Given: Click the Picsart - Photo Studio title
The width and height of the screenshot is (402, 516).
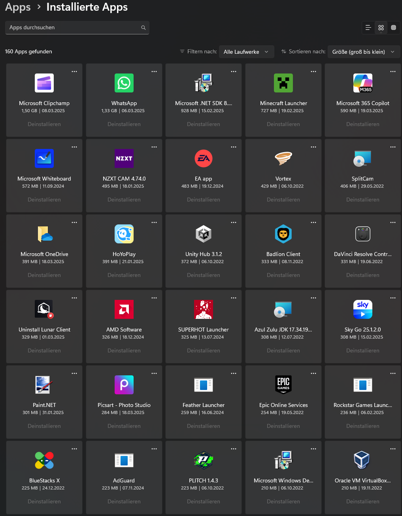Looking at the screenshot, I should click(124, 405).
